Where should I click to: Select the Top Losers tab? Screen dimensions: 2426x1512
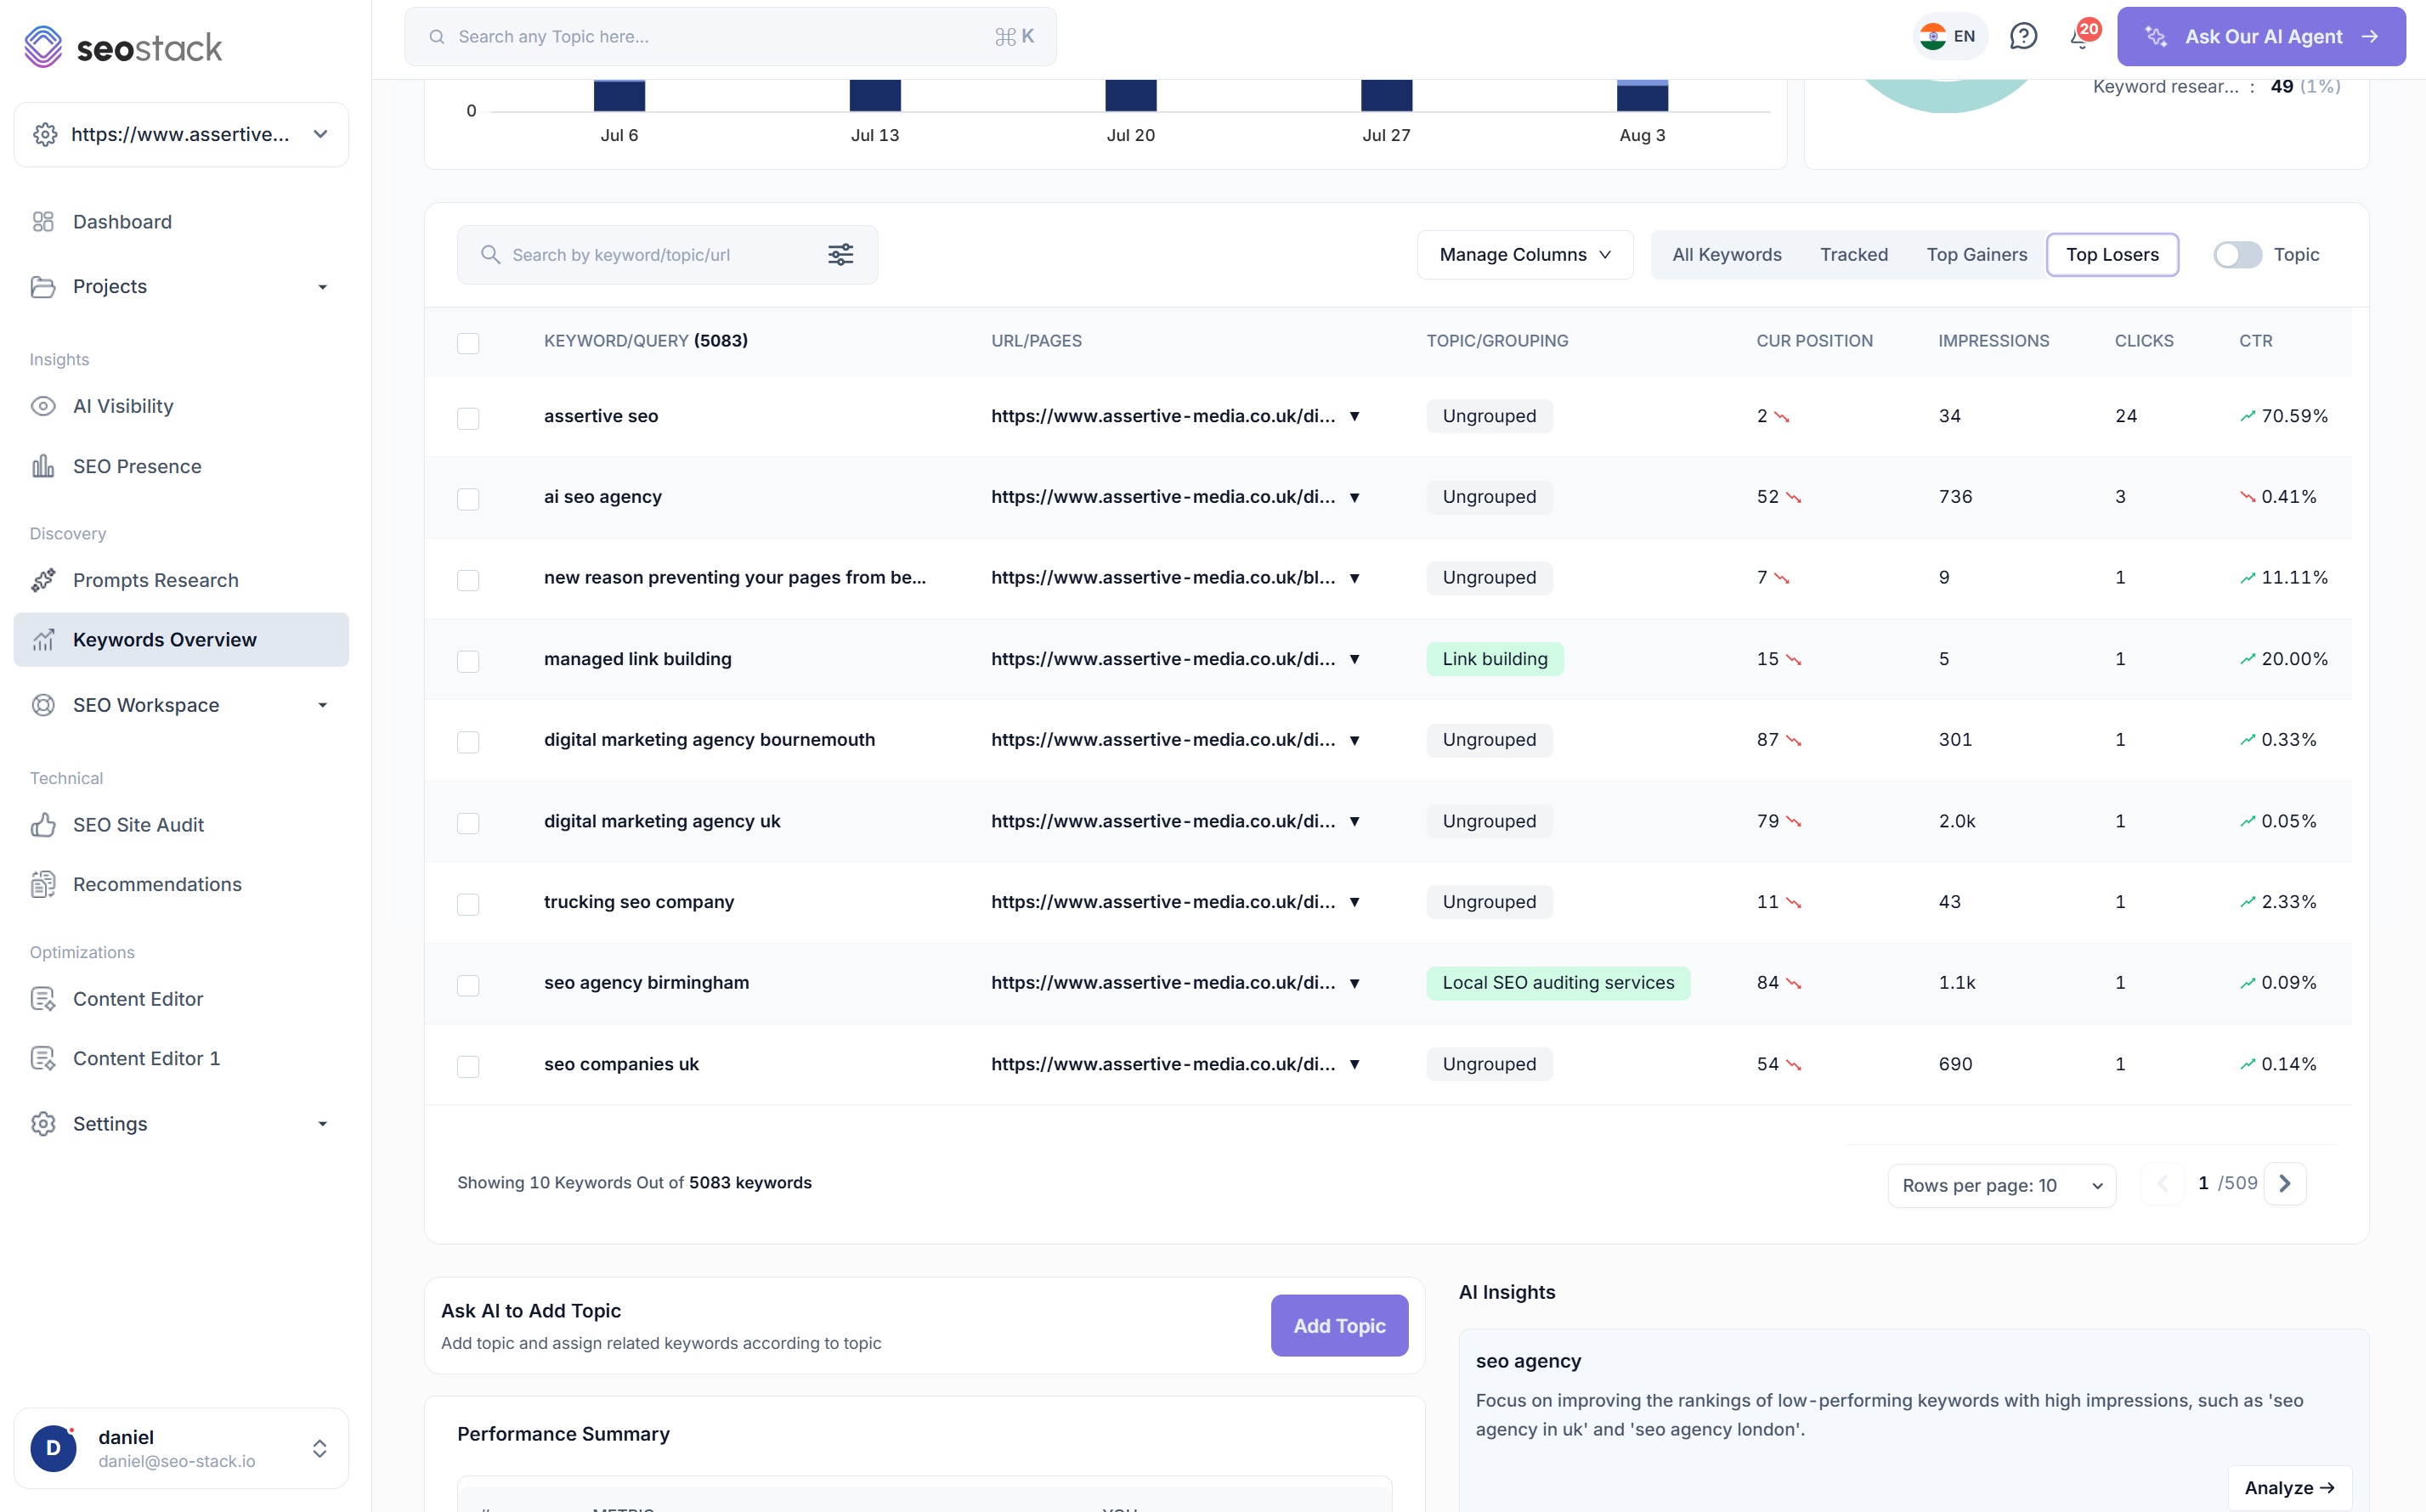(x=2112, y=255)
